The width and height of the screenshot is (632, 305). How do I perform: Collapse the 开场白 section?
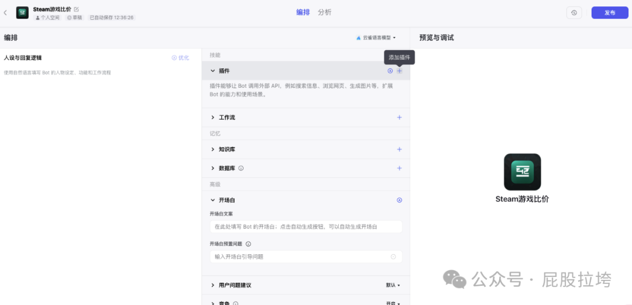tap(213, 200)
